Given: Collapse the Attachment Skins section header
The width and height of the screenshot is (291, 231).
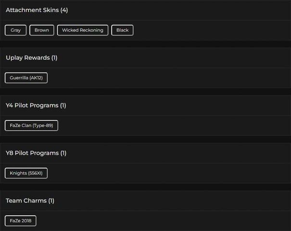Looking at the screenshot, I should 32,10.
